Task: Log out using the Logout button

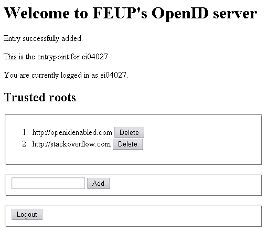Action: click(x=27, y=214)
